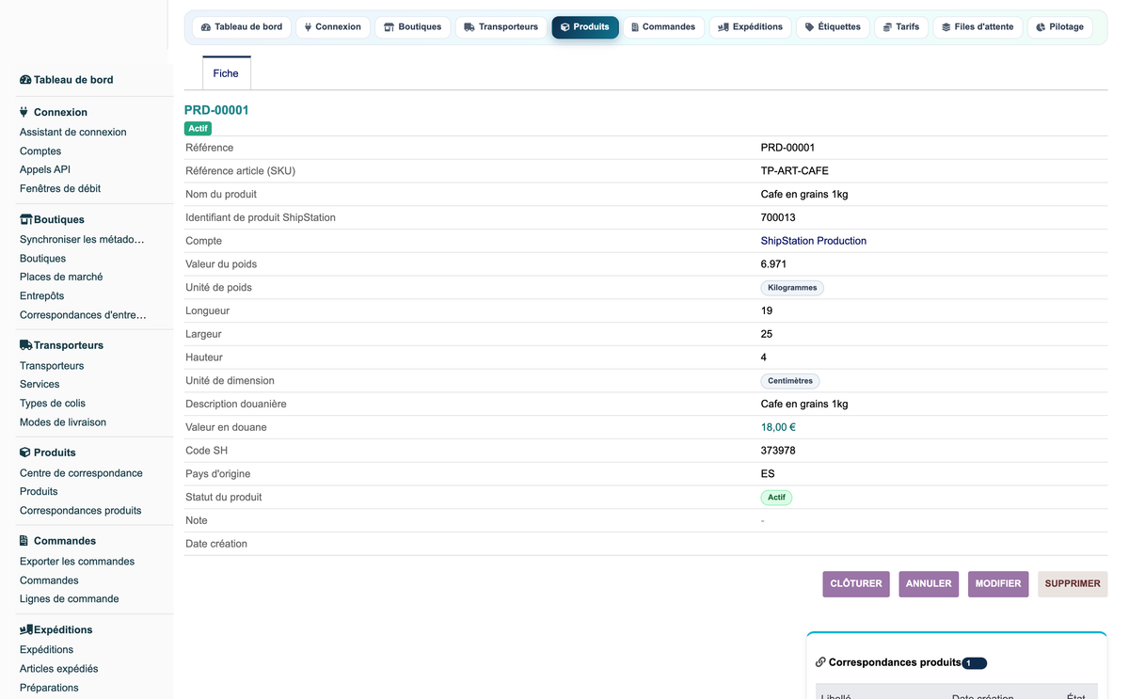The height and width of the screenshot is (699, 1129).
Task: Click the Produits box icon in sidebar
Action: (25, 453)
